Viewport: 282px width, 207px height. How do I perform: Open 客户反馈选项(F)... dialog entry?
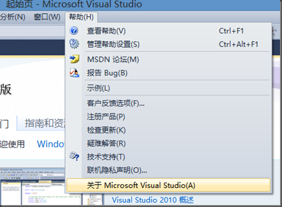(169, 103)
